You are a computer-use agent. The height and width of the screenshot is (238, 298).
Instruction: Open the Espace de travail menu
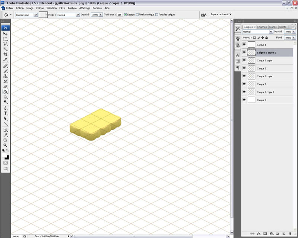click(x=221, y=15)
